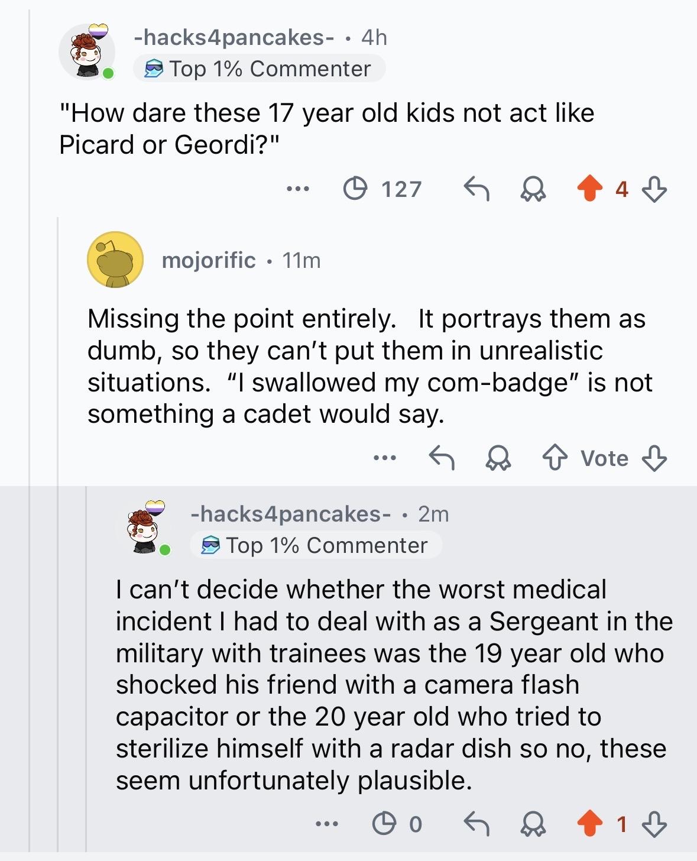The width and height of the screenshot is (697, 861).
Task: Open more options on Sergeant comment
Action: [x=327, y=823]
